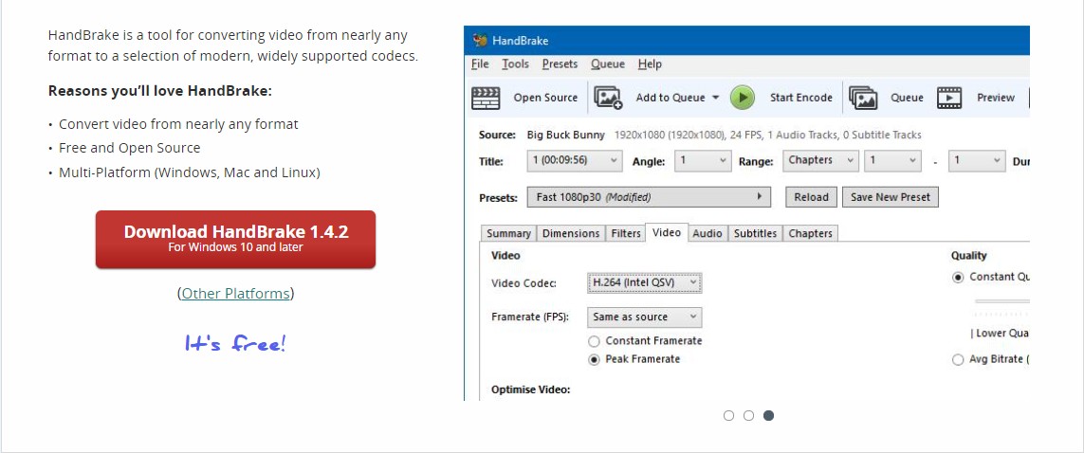This screenshot has height=453, width=1084.
Task: Open the end chapter dropdown before Duration
Action: [976, 161]
